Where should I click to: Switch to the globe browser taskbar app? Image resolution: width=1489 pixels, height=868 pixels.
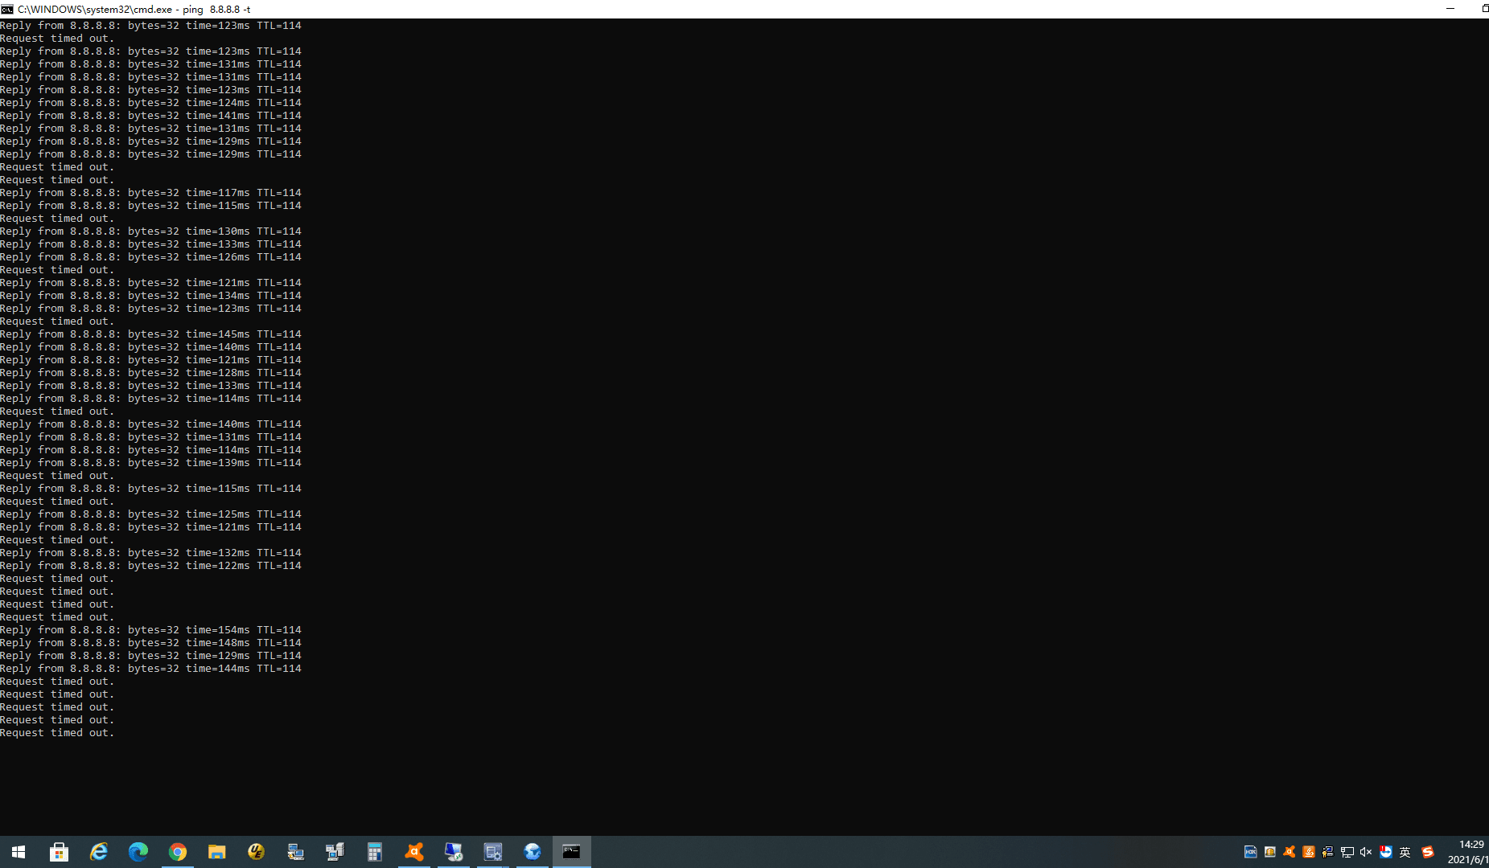(532, 852)
